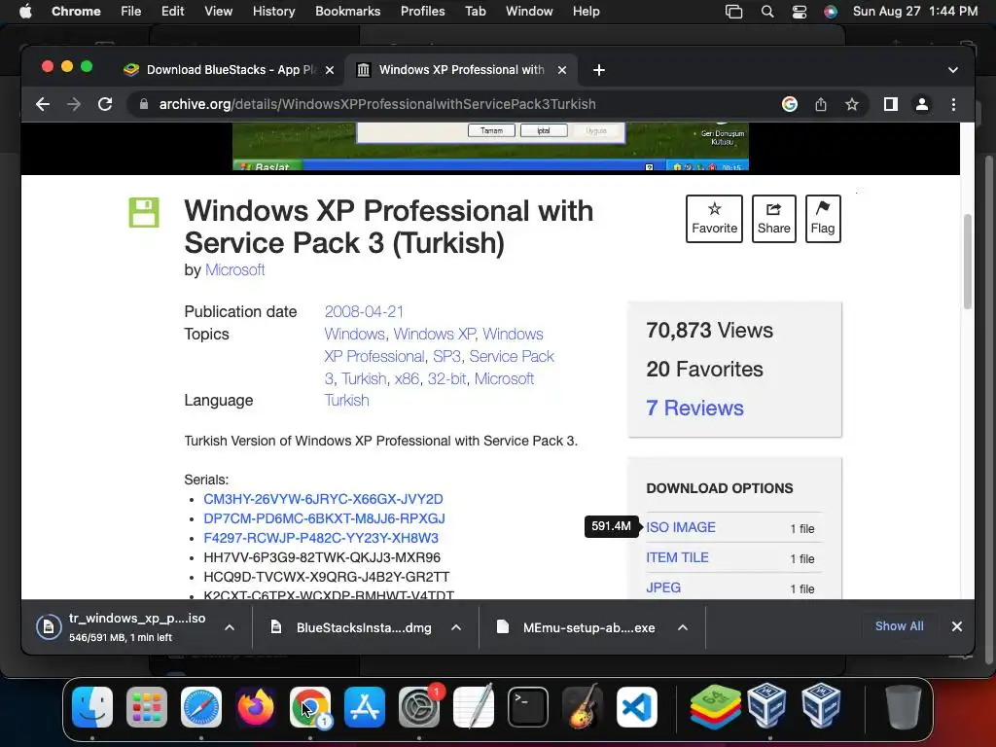Open Visual Studio Code from the Dock
996x747 pixels.
(x=637, y=707)
